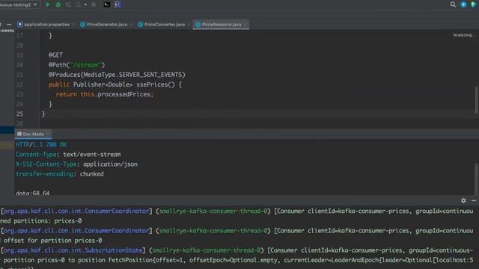Click the Analyzing status indicator
Image resolution: width=479 pixels, height=269 pixels.
point(464,35)
